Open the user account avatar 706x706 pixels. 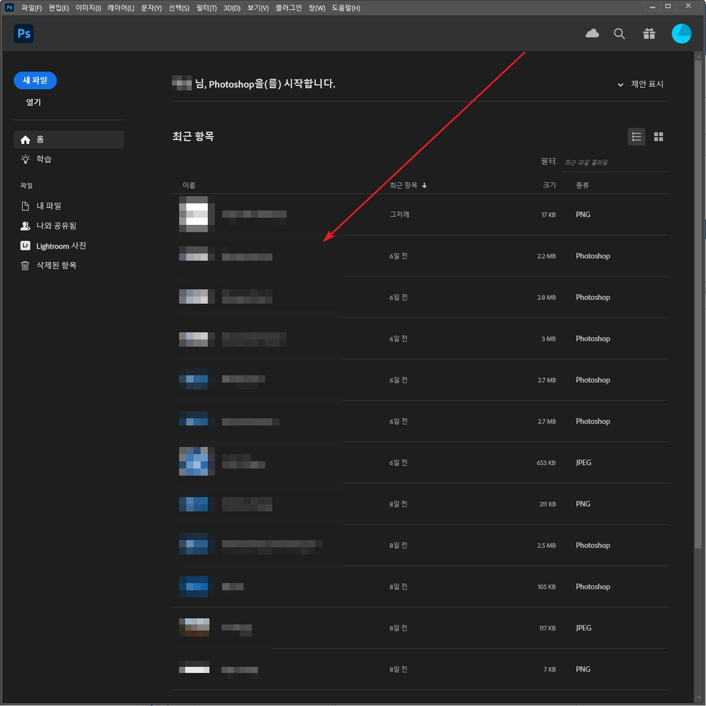click(682, 34)
